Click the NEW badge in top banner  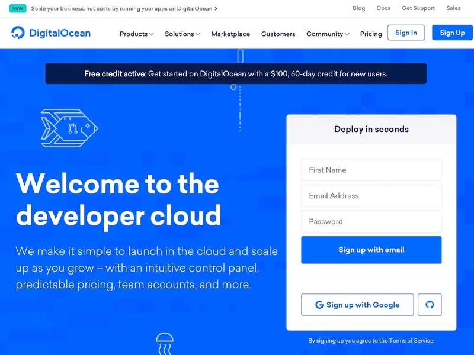coord(18,8)
